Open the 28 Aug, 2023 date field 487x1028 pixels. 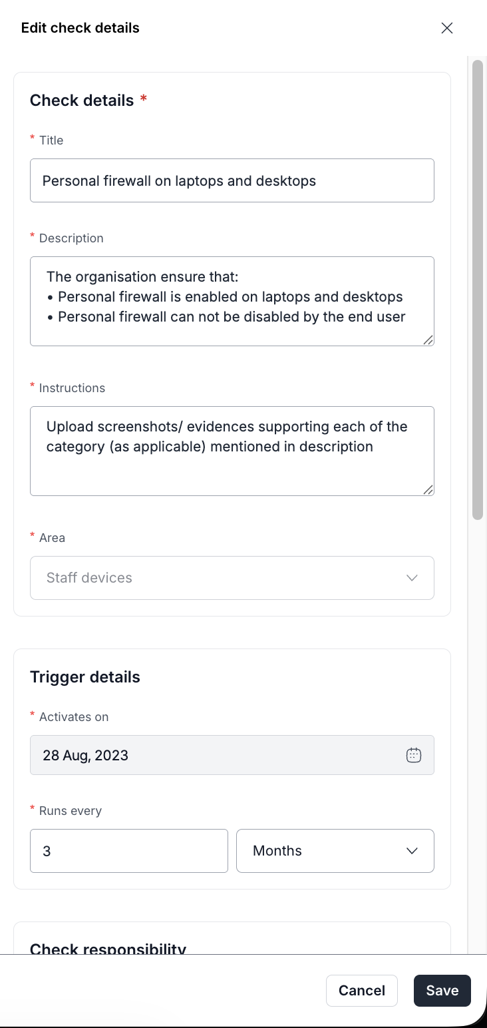click(213, 755)
